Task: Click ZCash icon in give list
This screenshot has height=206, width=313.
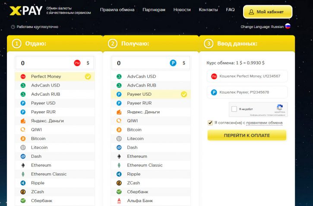Action: 23,192
